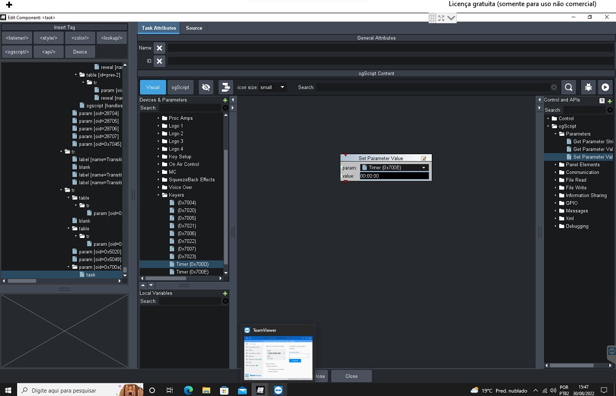616x396 pixels.
Task: Open File Explorer from taskbar
Action: [x=206, y=390]
